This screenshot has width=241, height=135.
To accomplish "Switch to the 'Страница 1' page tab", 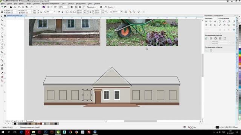I will point(30,121).
